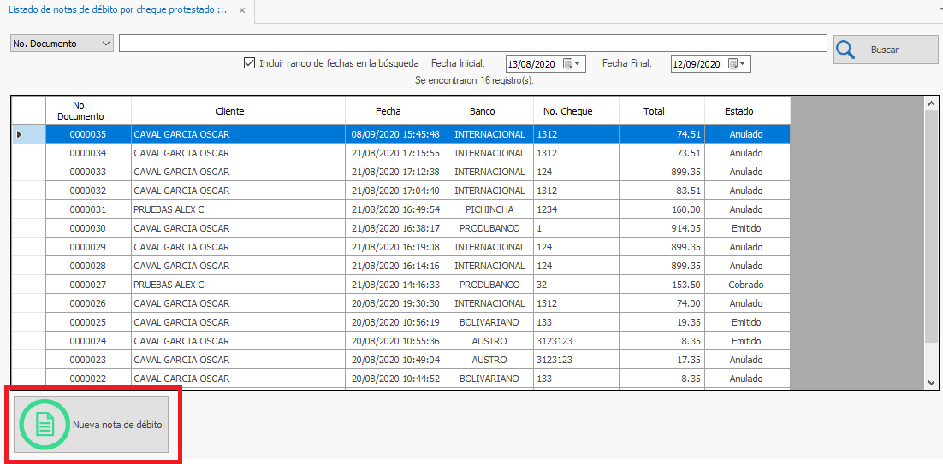Expand the tab list arrow at top right

click(939, 9)
